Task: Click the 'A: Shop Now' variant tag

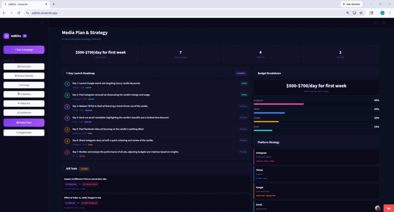Action: tap(71, 184)
